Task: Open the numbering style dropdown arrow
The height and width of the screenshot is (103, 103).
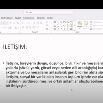Action: 31,23
